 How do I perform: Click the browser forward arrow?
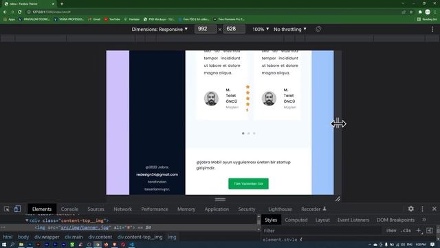[x=12, y=12]
